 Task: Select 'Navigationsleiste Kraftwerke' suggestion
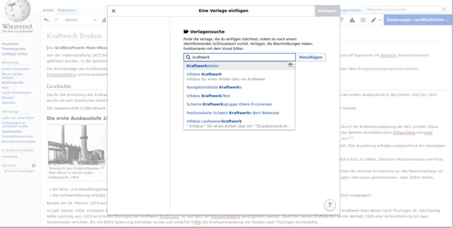click(x=239, y=87)
